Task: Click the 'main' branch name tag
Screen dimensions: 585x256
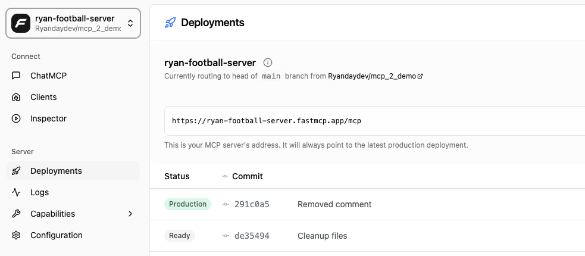Action: point(271,76)
